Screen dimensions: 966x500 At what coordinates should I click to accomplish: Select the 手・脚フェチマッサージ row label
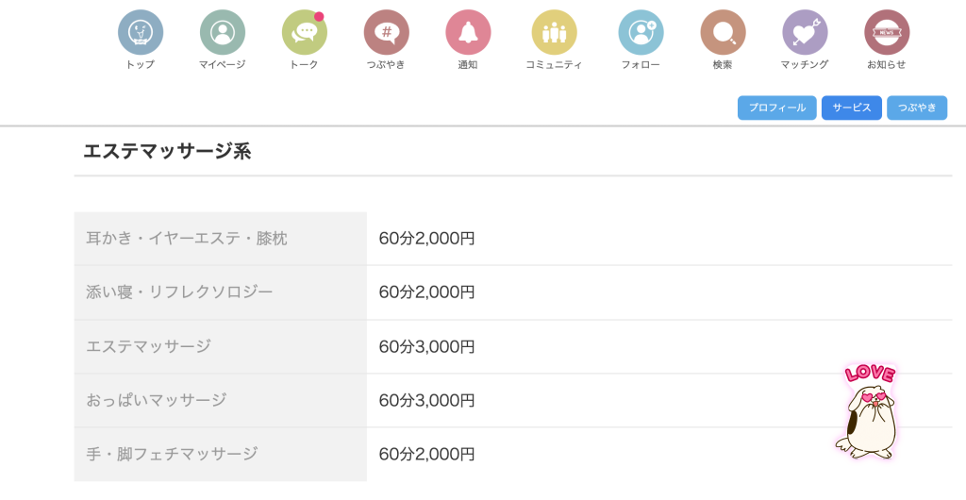[172, 454]
